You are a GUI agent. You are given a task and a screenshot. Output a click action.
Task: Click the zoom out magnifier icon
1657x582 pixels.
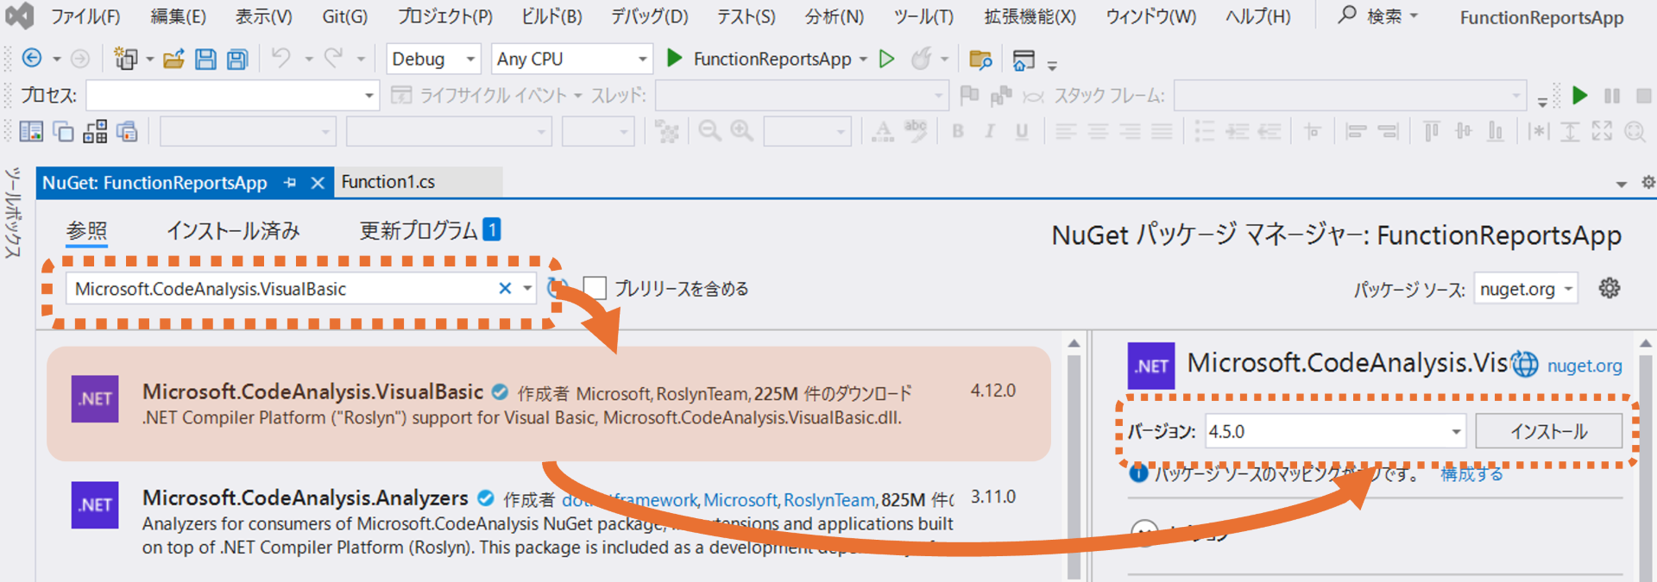click(709, 131)
